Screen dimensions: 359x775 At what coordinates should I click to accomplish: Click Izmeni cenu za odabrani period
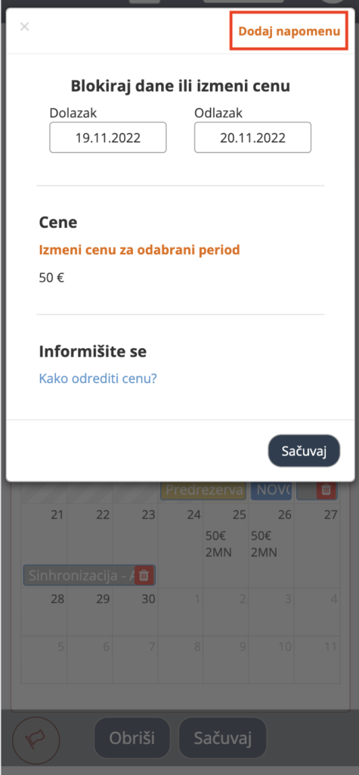click(139, 250)
